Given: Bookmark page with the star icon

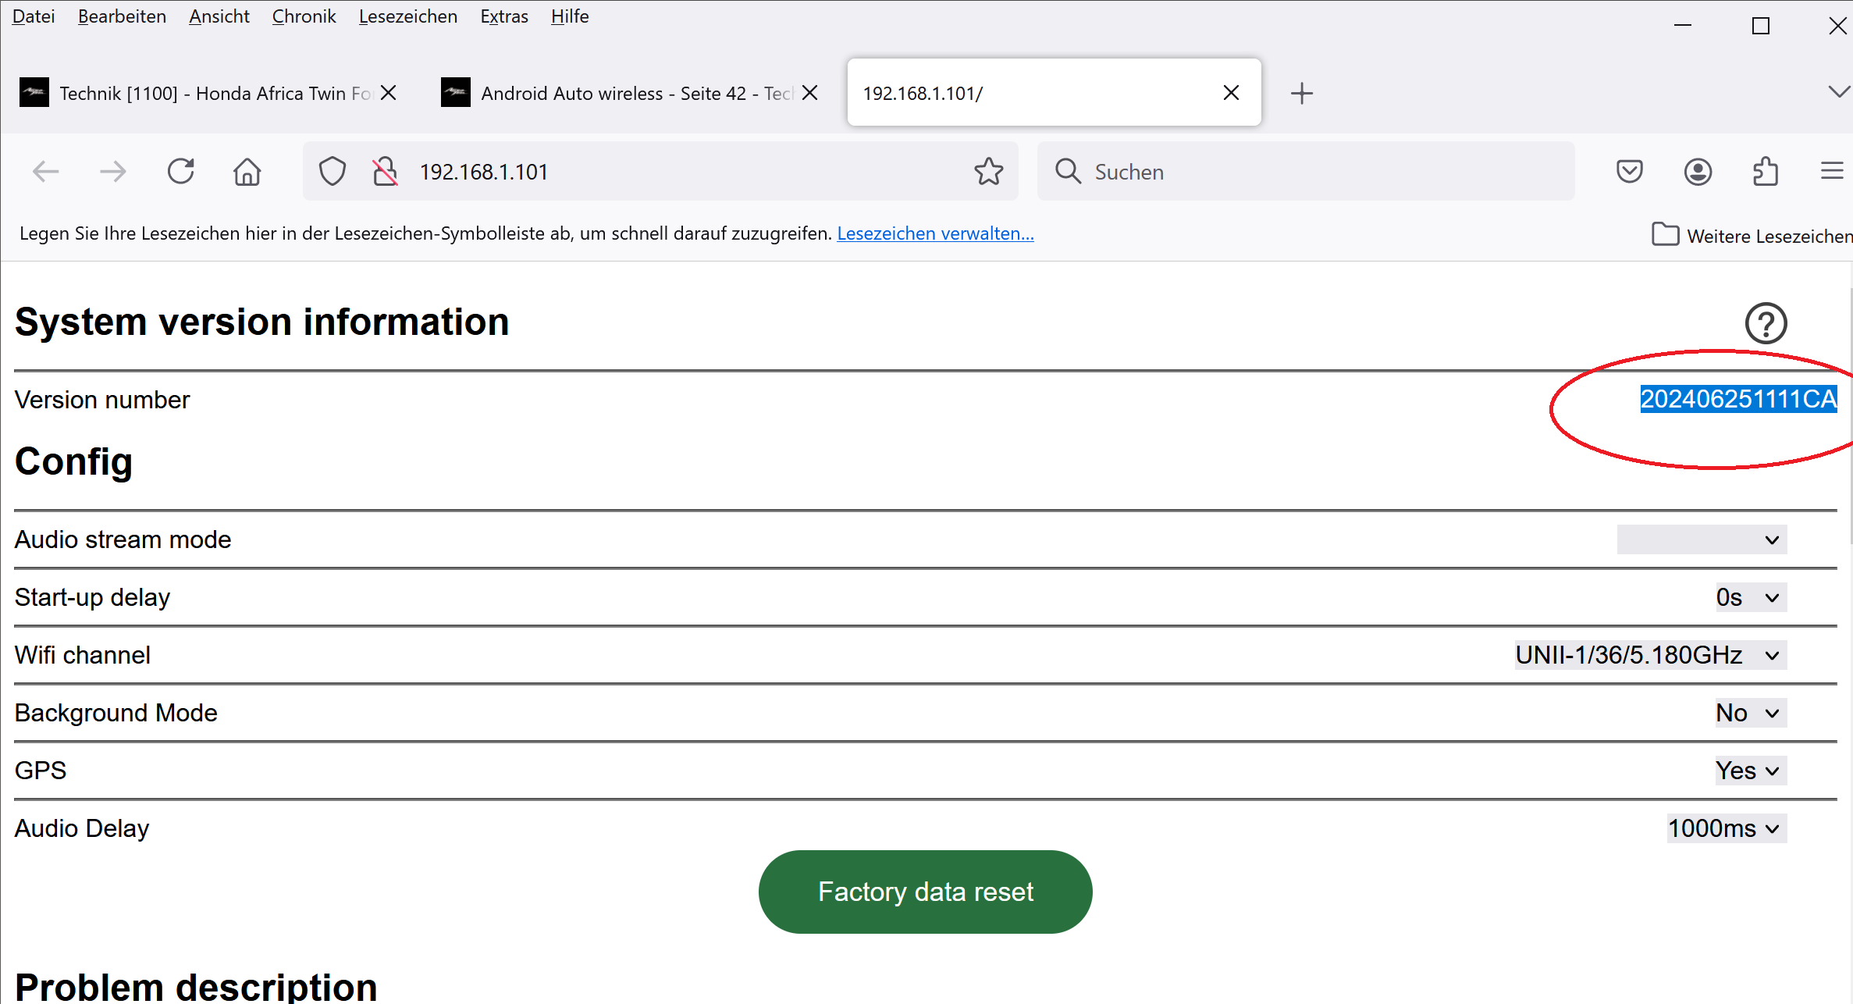Looking at the screenshot, I should (988, 171).
